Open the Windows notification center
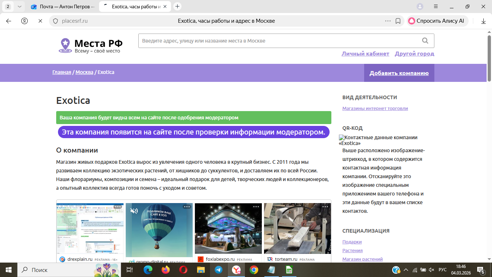Viewport: 492px width, 277px height. (480, 270)
